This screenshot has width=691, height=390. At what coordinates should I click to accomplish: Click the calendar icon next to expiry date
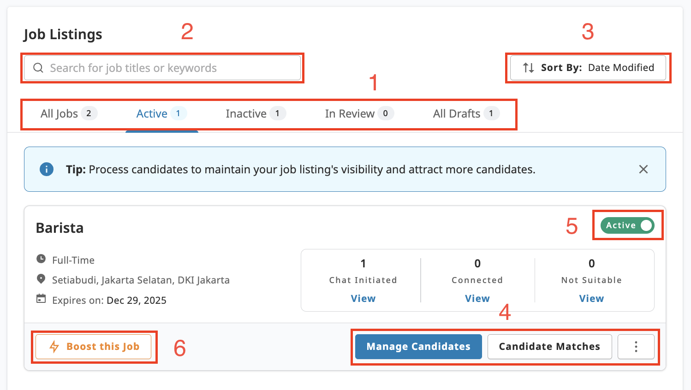tap(41, 300)
